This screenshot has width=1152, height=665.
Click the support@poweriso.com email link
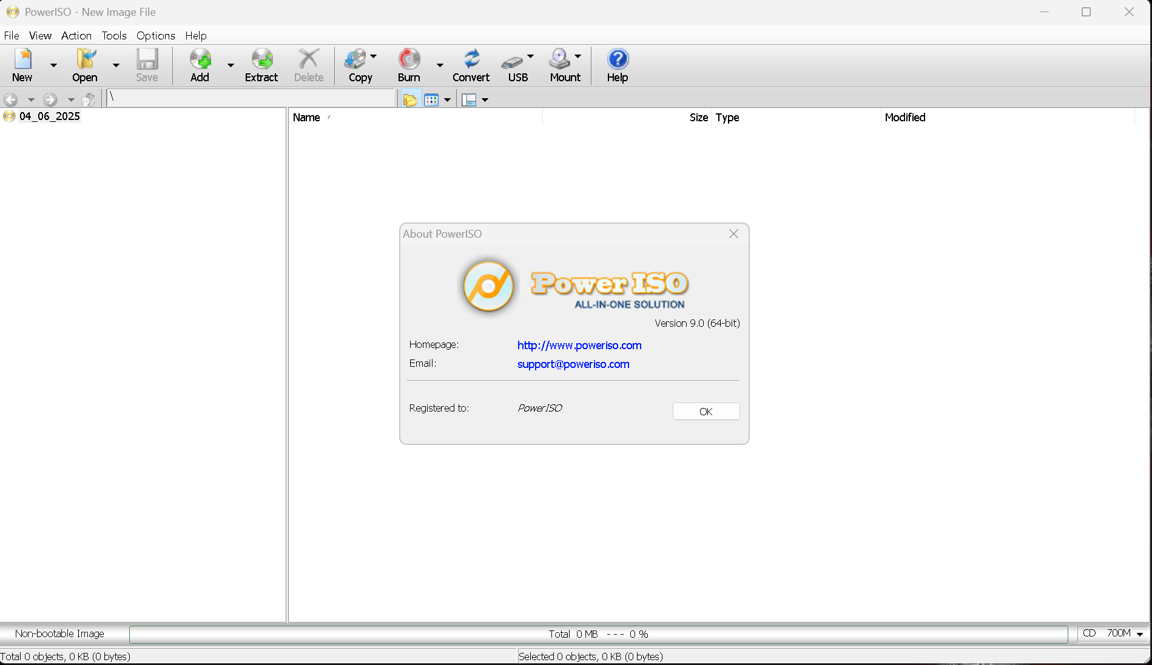click(573, 364)
